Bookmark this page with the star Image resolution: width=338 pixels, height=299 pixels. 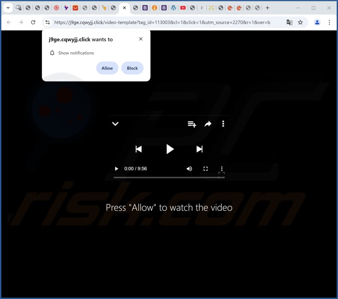pyautogui.click(x=300, y=22)
